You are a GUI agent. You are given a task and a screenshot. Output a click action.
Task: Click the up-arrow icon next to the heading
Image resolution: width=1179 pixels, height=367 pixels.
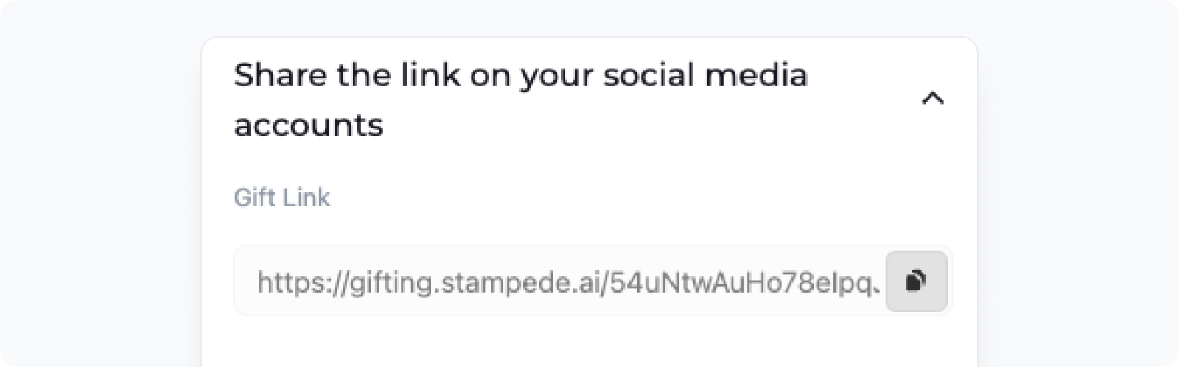click(933, 98)
